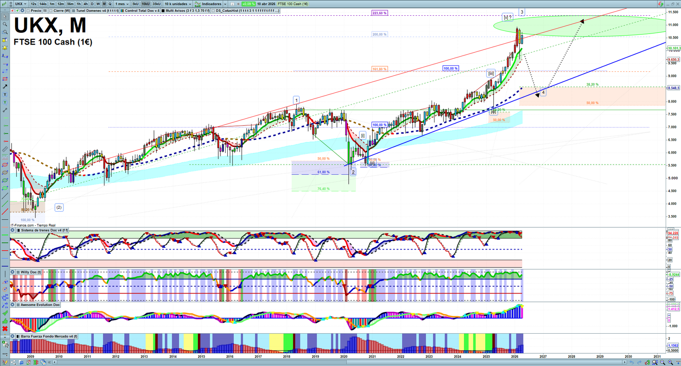Switch to the daily D timeframe
Image resolution: width=681 pixels, height=366 pixels.
pyautogui.click(x=92, y=4)
